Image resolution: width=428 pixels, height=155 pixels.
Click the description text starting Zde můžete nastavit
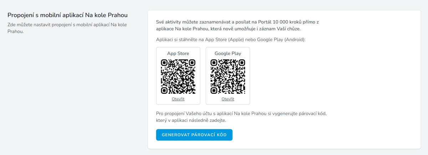[x=67, y=28]
